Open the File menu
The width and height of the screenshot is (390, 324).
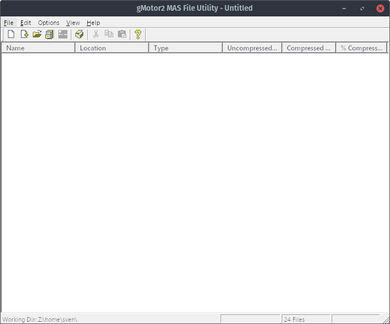(9, 23)
